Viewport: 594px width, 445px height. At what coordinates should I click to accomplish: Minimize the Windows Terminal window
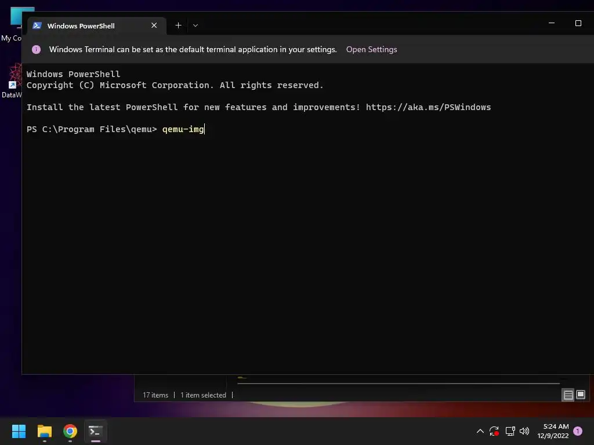pyautogui.click(x=552, y=23)
